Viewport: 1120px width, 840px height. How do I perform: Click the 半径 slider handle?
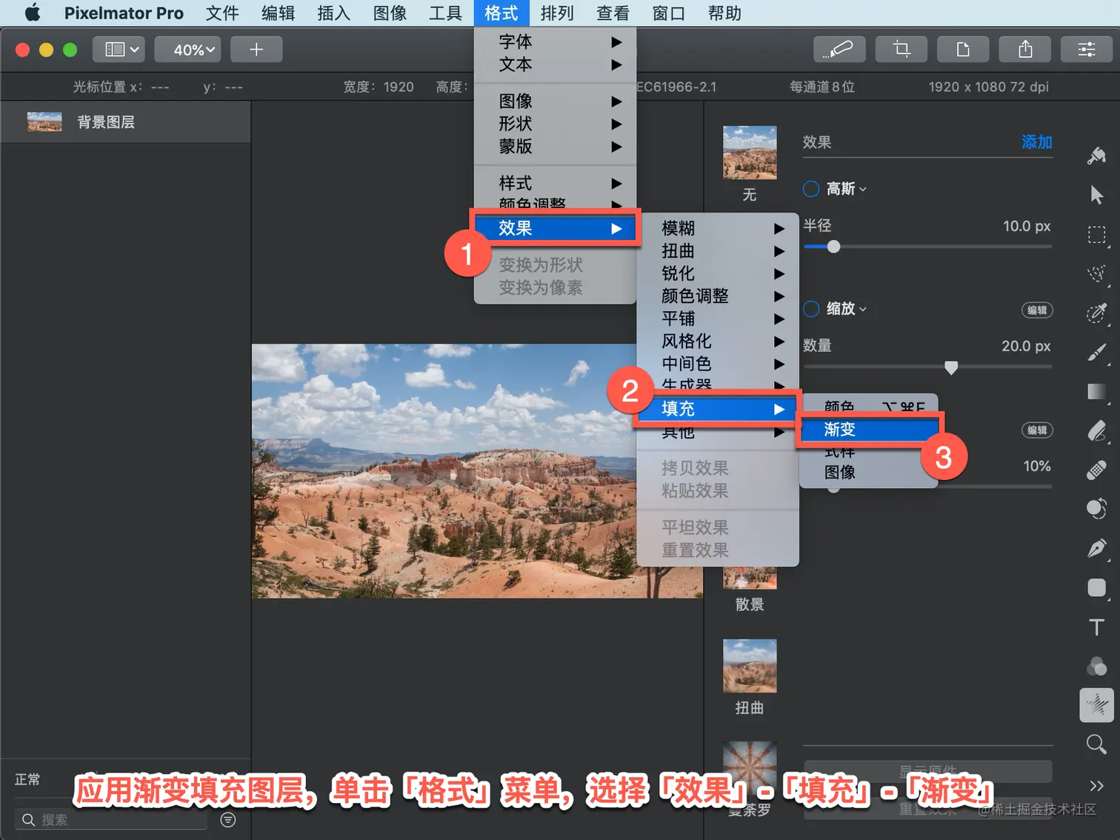coord(833,247)
